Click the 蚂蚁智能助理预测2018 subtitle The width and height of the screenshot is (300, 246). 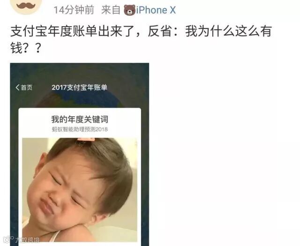point(80,129)
